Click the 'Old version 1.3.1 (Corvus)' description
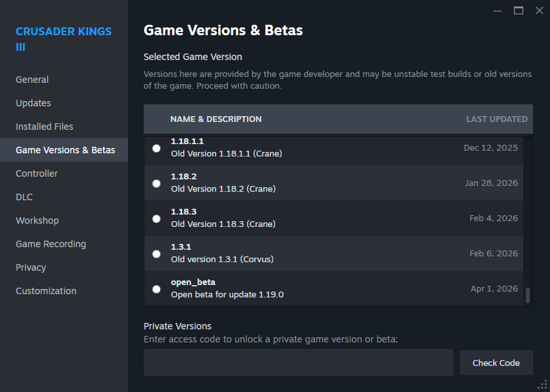The width and height of the screenshot is (550, 392). tap(222, 259)
